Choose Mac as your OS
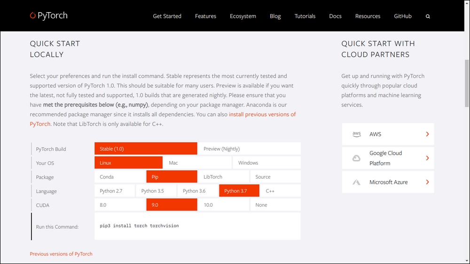Screen dimensions: 470x264 [197, 163]
